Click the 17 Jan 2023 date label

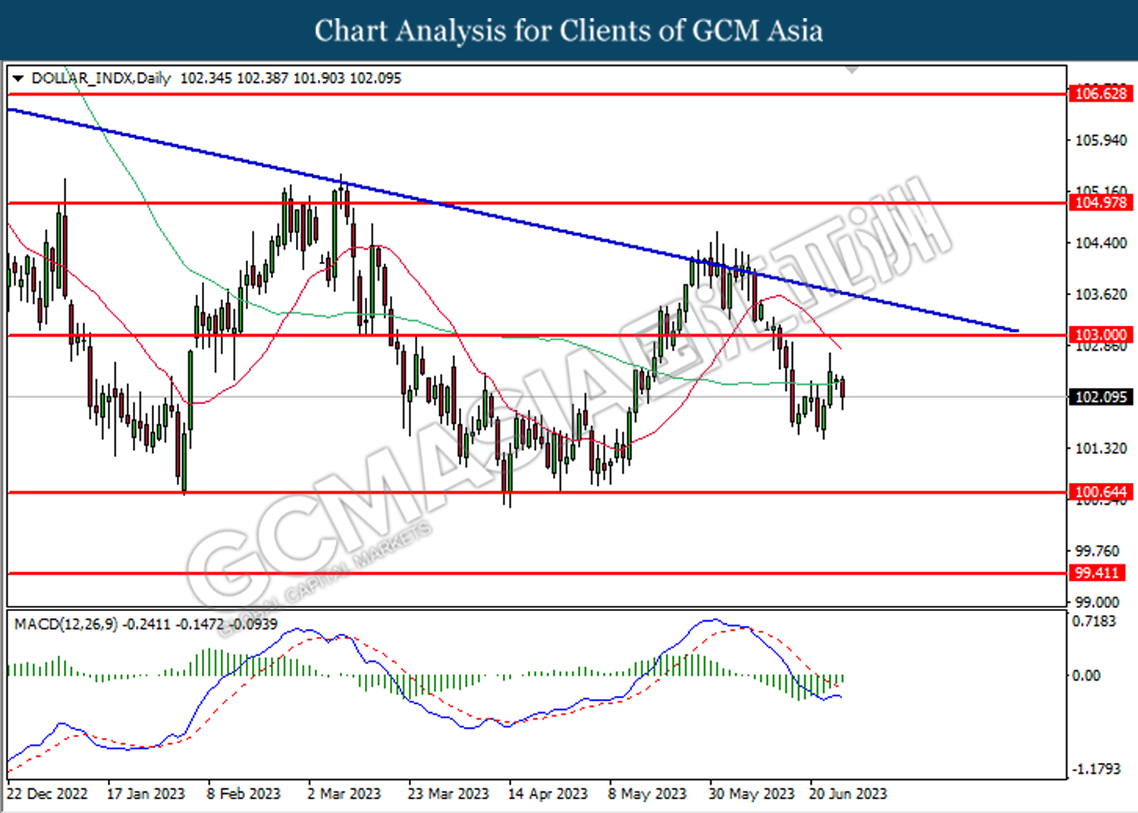pos(146,794)
